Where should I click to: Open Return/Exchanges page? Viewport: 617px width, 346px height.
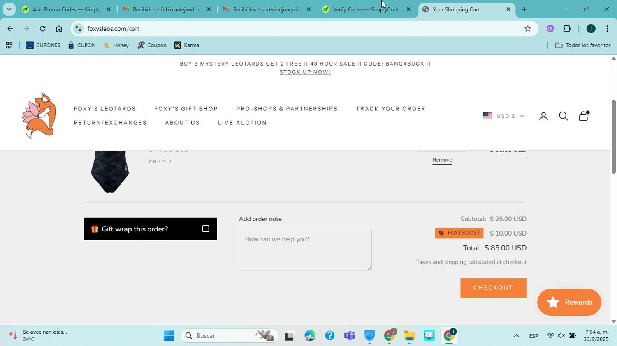pos(110,123)
